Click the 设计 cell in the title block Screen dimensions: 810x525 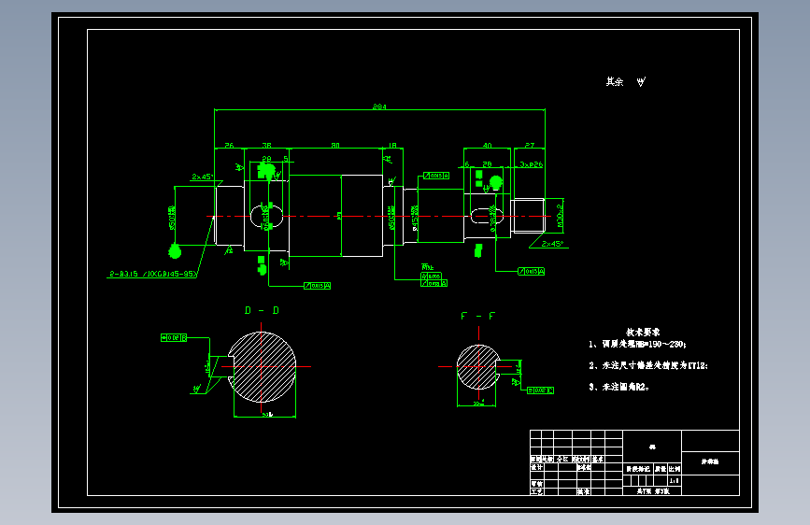(x=536, y=467)
